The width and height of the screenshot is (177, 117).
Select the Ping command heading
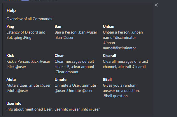coord(10,26)
